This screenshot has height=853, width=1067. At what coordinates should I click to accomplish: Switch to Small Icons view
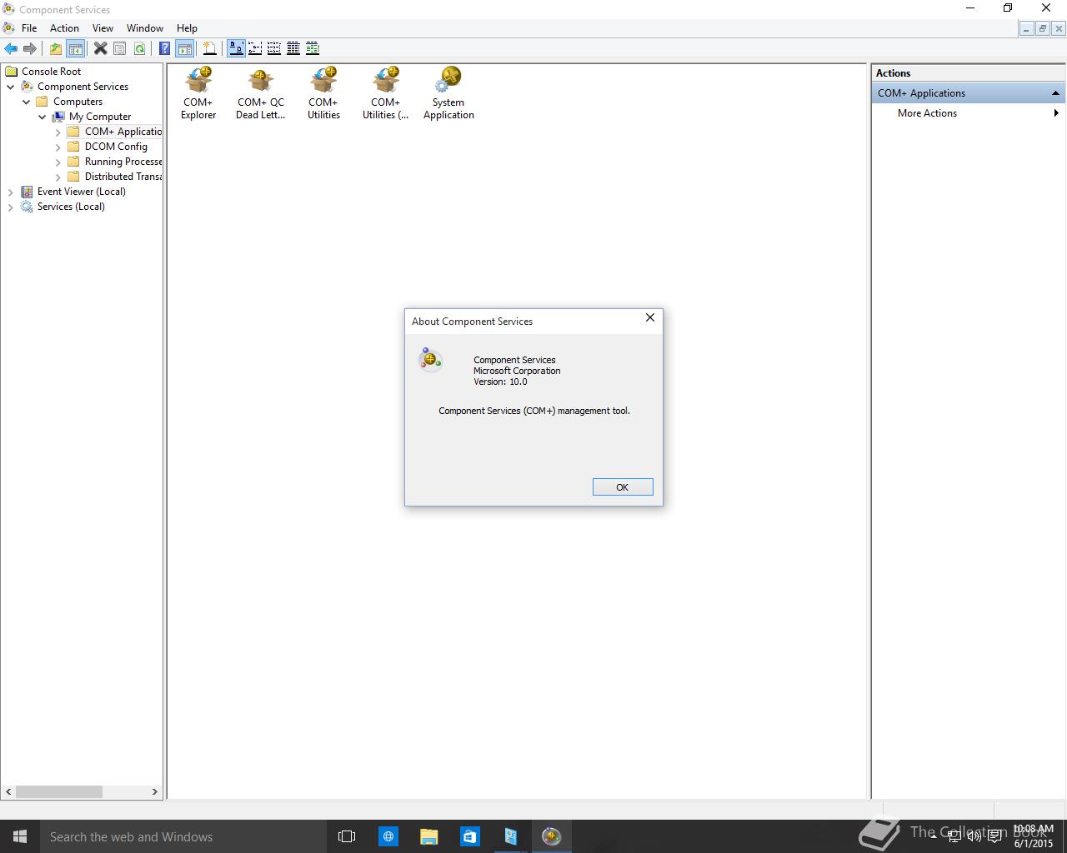255,48
